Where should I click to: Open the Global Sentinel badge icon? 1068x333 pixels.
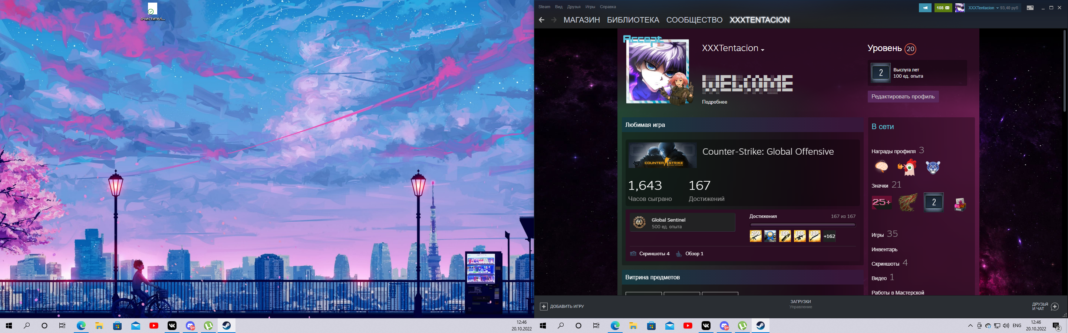pos(639,222)
